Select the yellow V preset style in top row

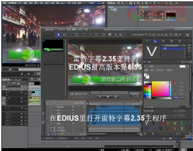pos(175,123)
